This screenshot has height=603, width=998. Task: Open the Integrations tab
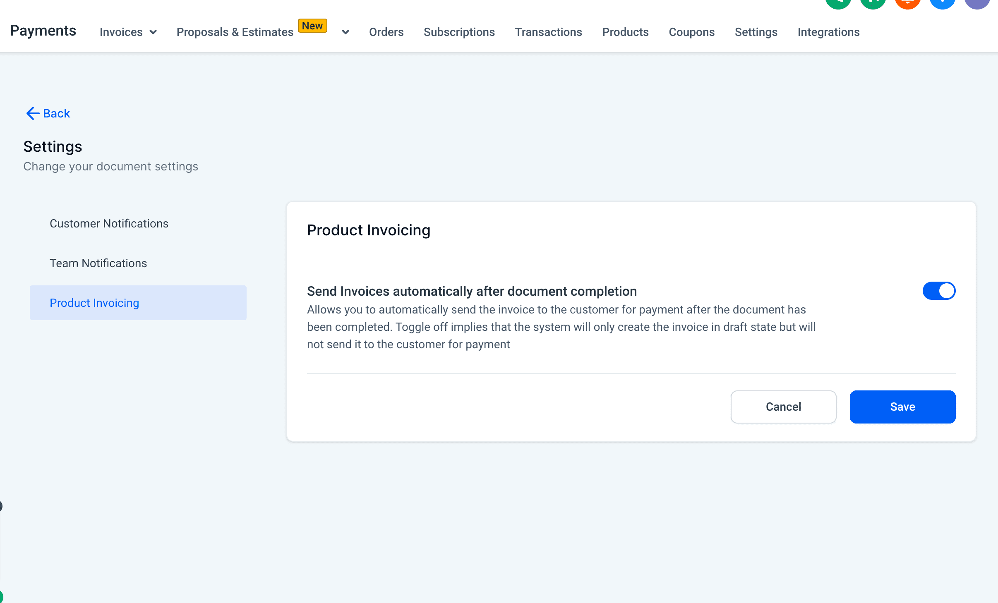[x=828, y=32]
